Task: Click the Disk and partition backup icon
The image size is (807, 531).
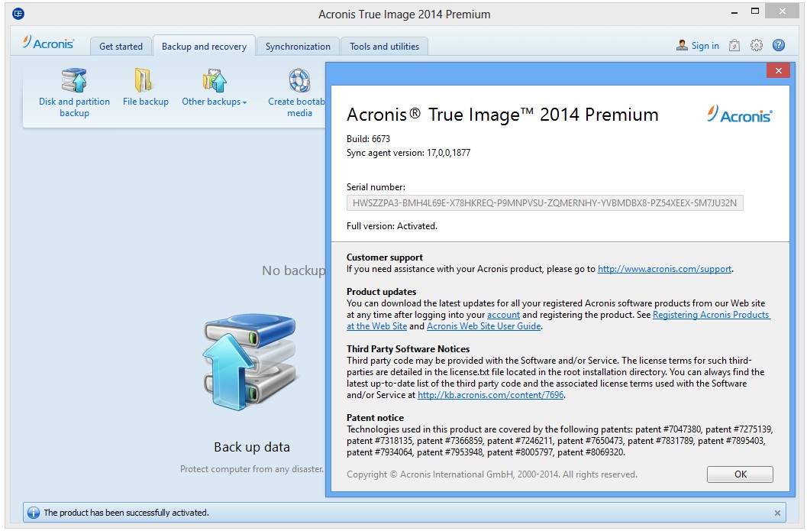Action: point(75,80)
